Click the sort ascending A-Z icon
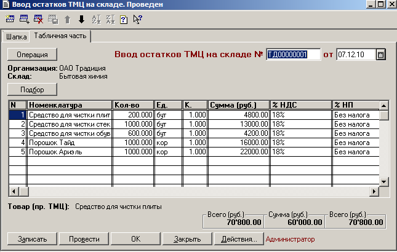Screen dimensions: 397x252 click(95, 19)
